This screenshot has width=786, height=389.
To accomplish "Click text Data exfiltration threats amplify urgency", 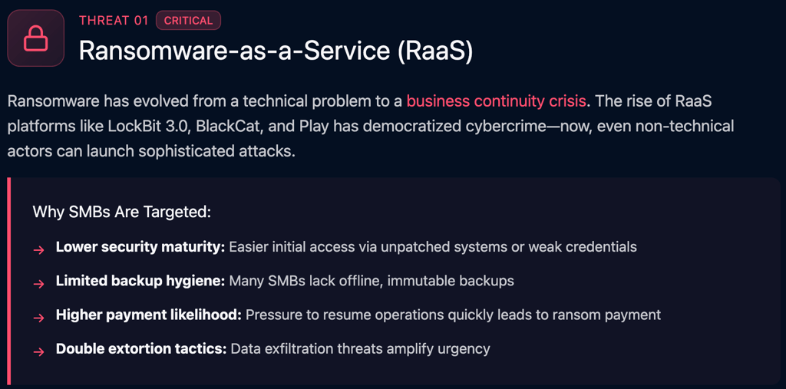I will click(360, 349).
